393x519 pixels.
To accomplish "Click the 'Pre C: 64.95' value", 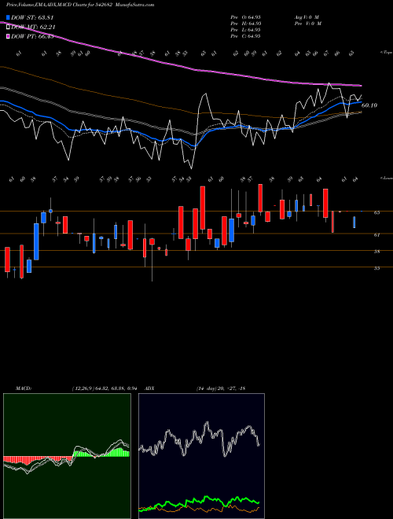I will (x=246, y=36).
